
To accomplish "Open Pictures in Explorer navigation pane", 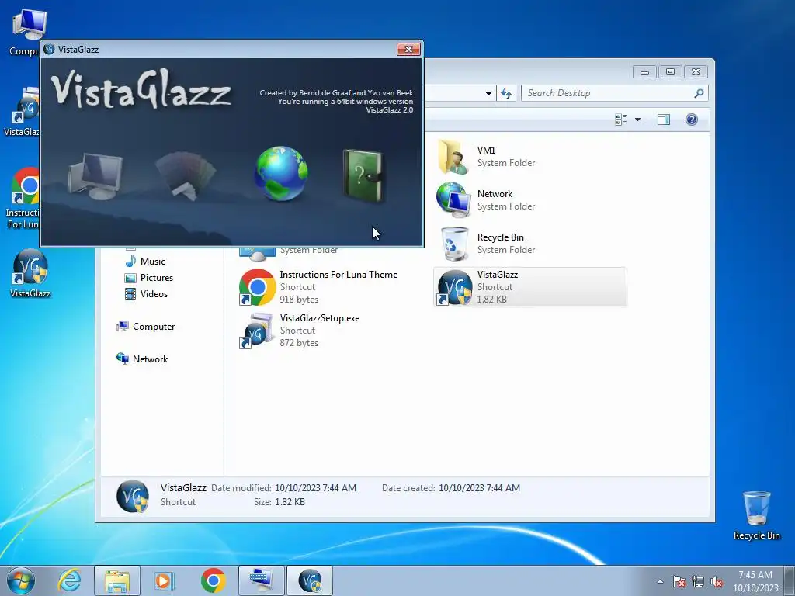I will coord(149,278).
